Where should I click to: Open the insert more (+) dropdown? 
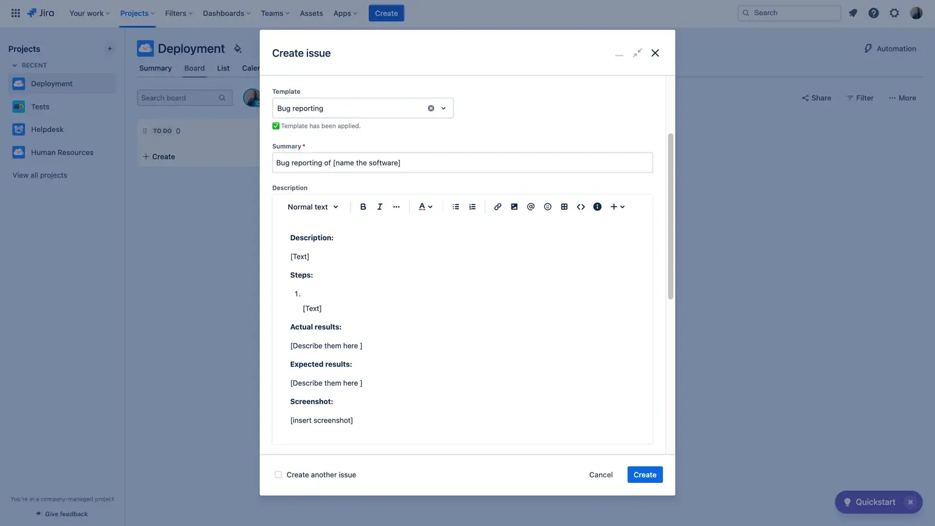pos(617,207)
